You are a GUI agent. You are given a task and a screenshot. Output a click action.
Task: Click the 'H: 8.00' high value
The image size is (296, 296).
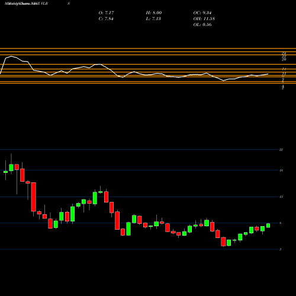[x=154, y=13]
